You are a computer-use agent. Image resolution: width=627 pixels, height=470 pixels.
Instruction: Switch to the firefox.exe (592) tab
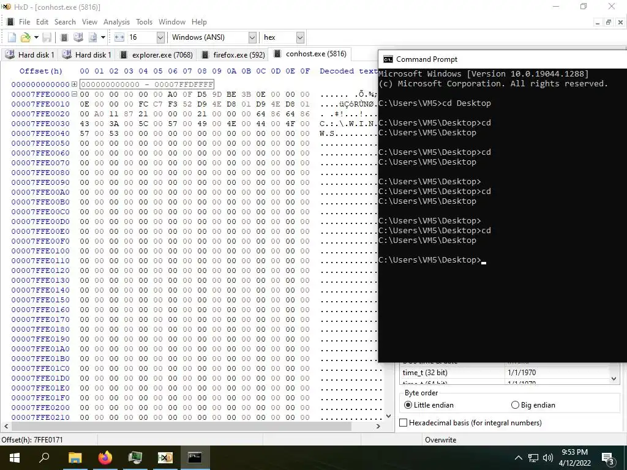pos(233,54)
